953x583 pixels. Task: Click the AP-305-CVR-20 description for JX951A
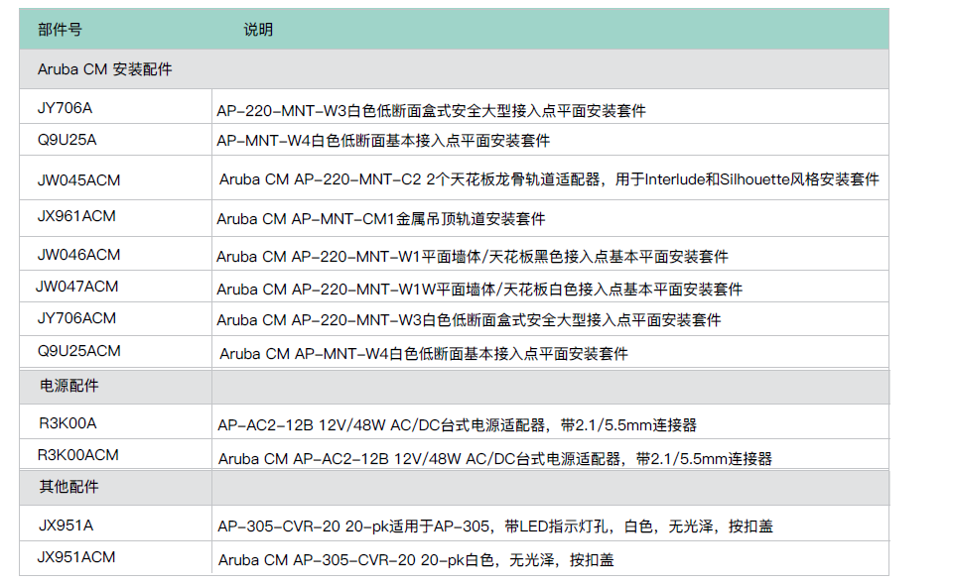click(x=495, y=525)
